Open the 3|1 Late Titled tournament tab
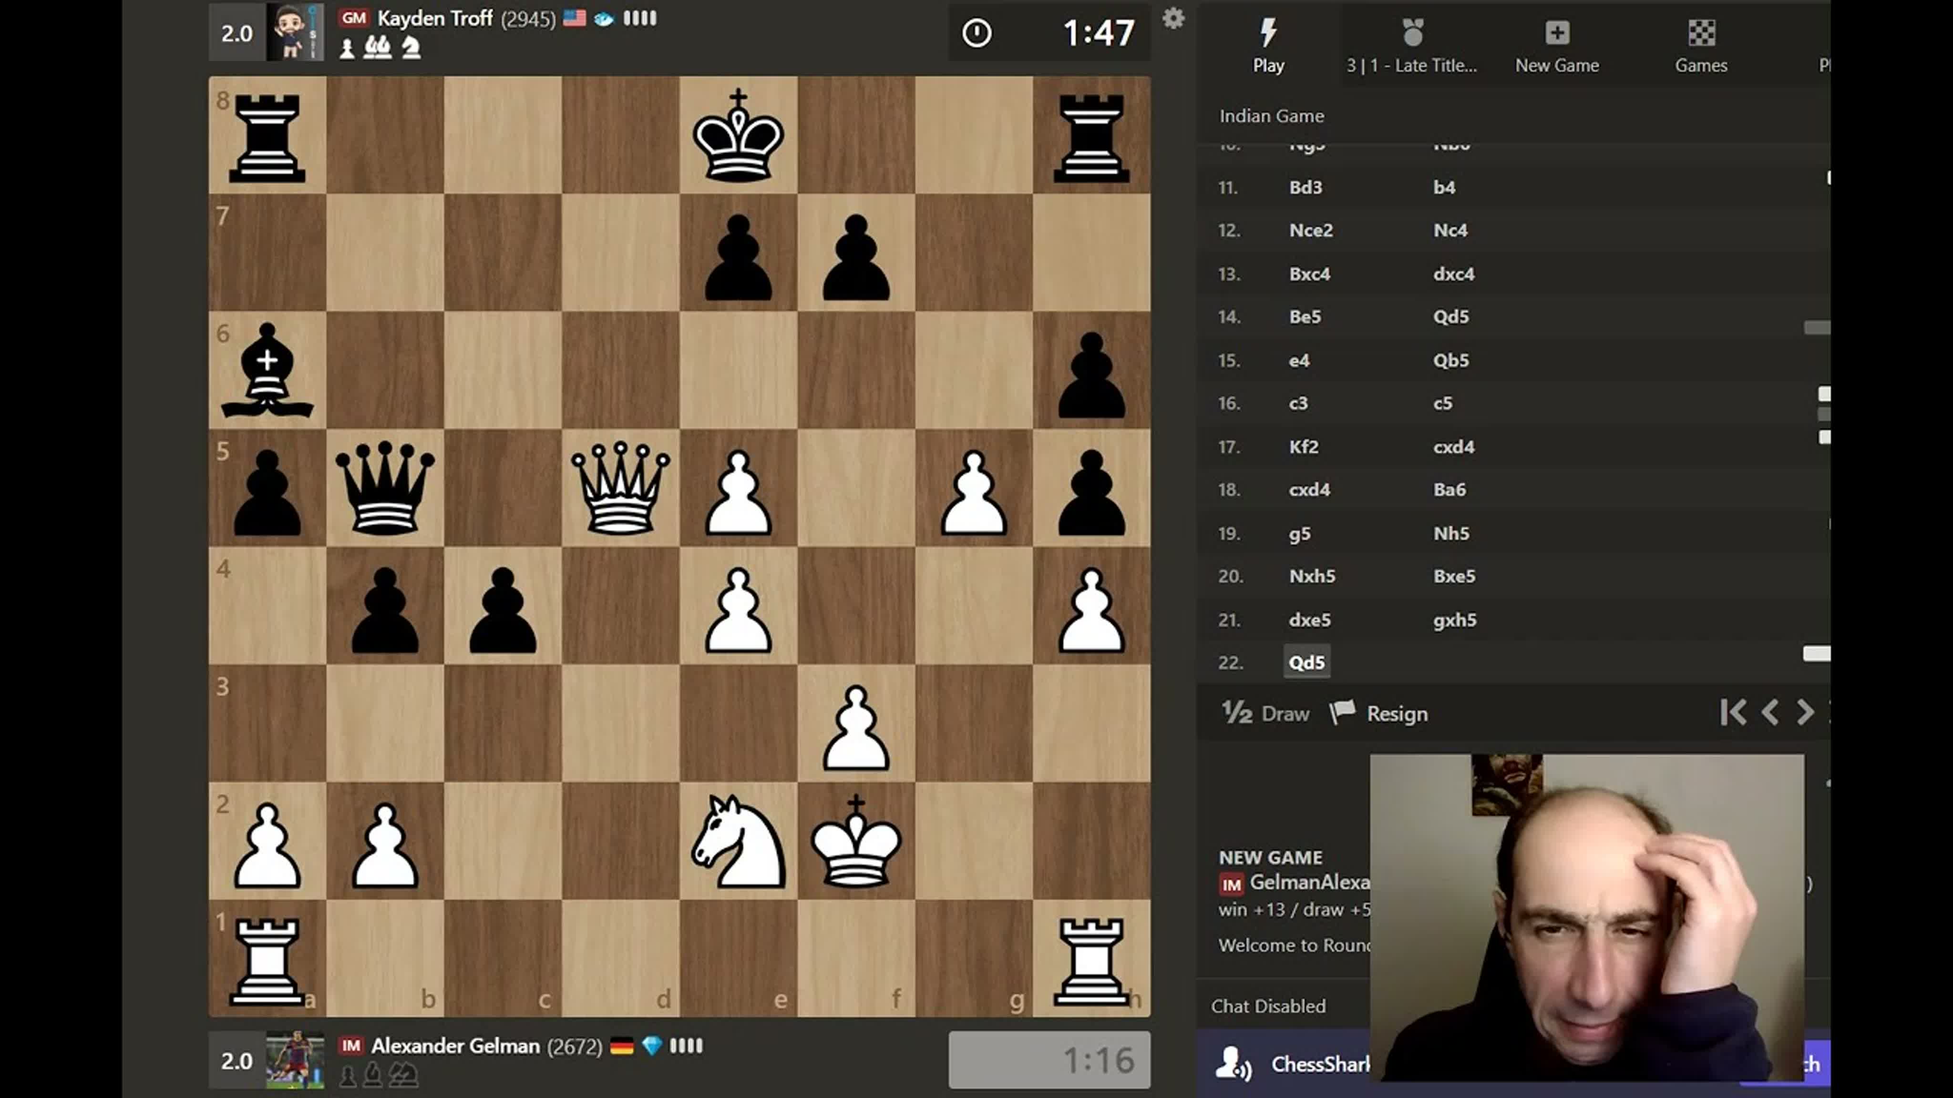Viewport: 1953px width, 1098px height. pyautogui.click(x=1412, y=45)
